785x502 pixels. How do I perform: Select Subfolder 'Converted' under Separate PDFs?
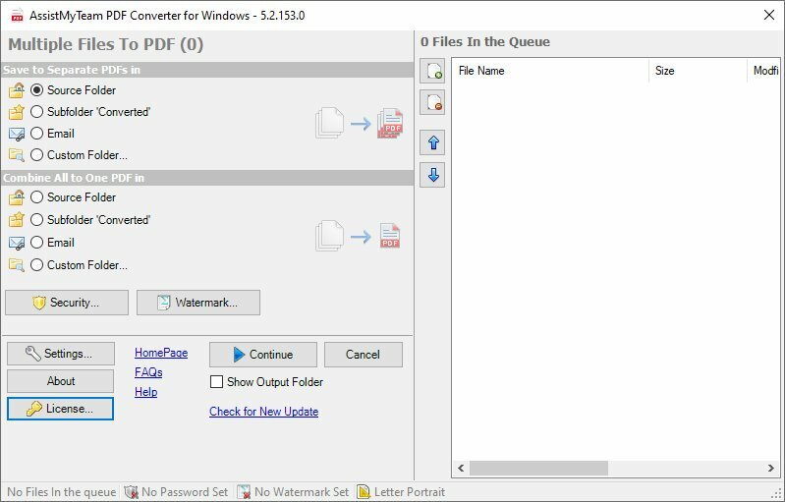coord(37,112)
